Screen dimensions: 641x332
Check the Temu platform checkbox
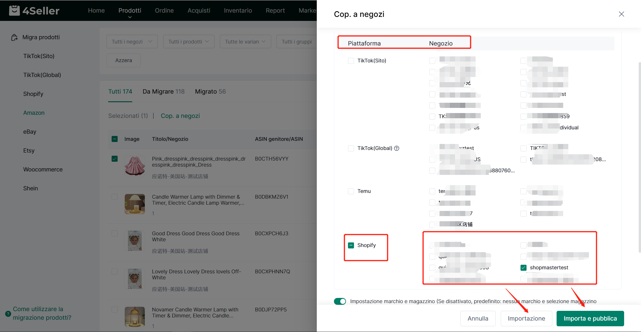pyautogui.click(x=351, y=191)
